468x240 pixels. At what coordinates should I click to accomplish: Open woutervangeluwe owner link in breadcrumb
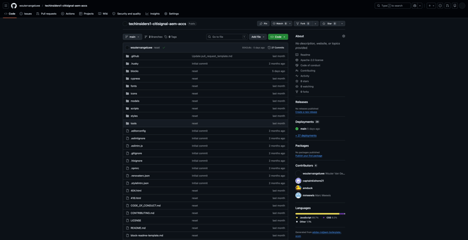(29, 6)
